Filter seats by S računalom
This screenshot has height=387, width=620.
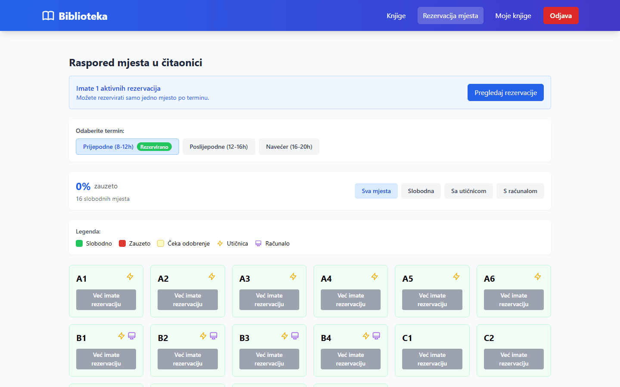click(x=520, y=191)
